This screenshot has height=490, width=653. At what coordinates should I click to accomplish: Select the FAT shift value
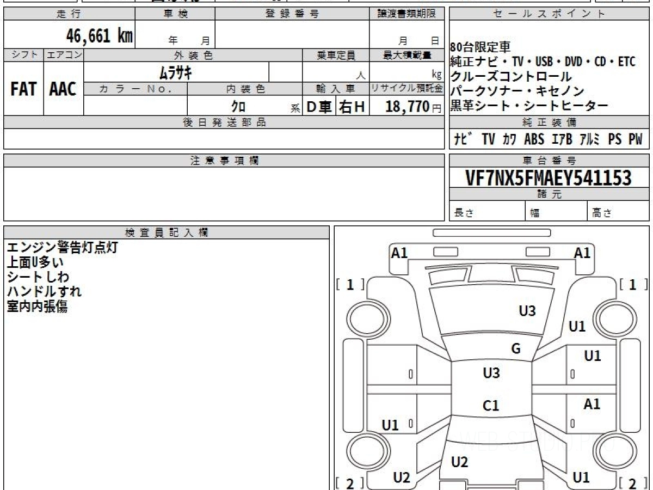pyautogui.click(x=23, y=89)
